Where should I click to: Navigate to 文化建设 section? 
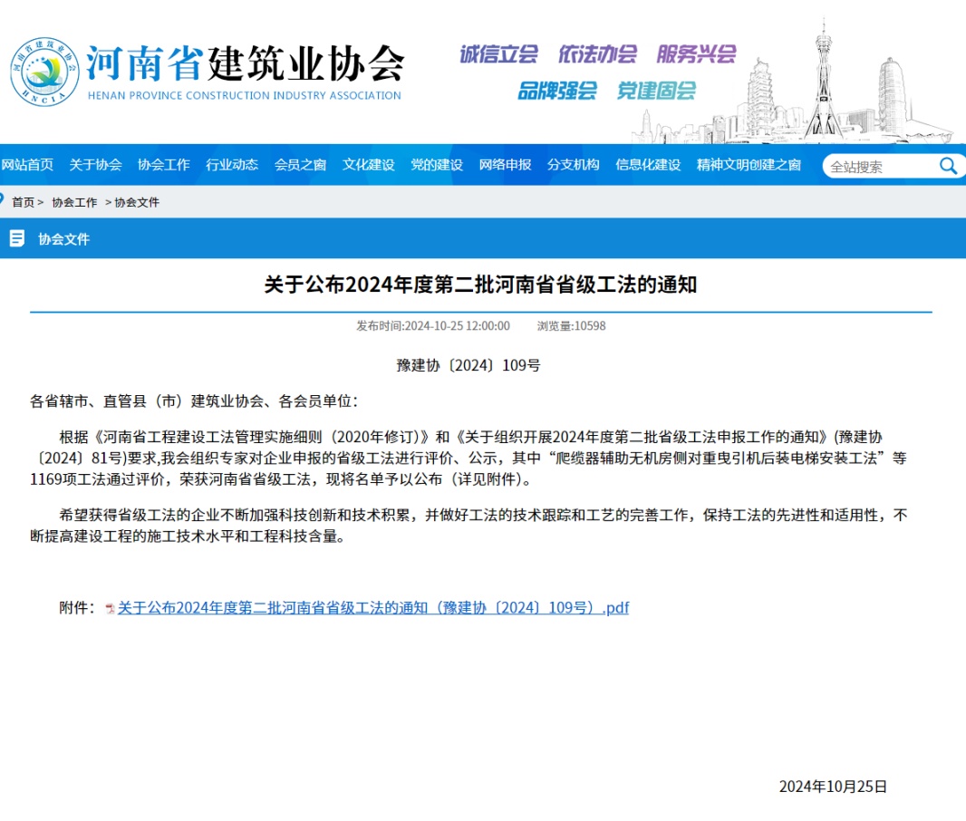click(369, 165)
